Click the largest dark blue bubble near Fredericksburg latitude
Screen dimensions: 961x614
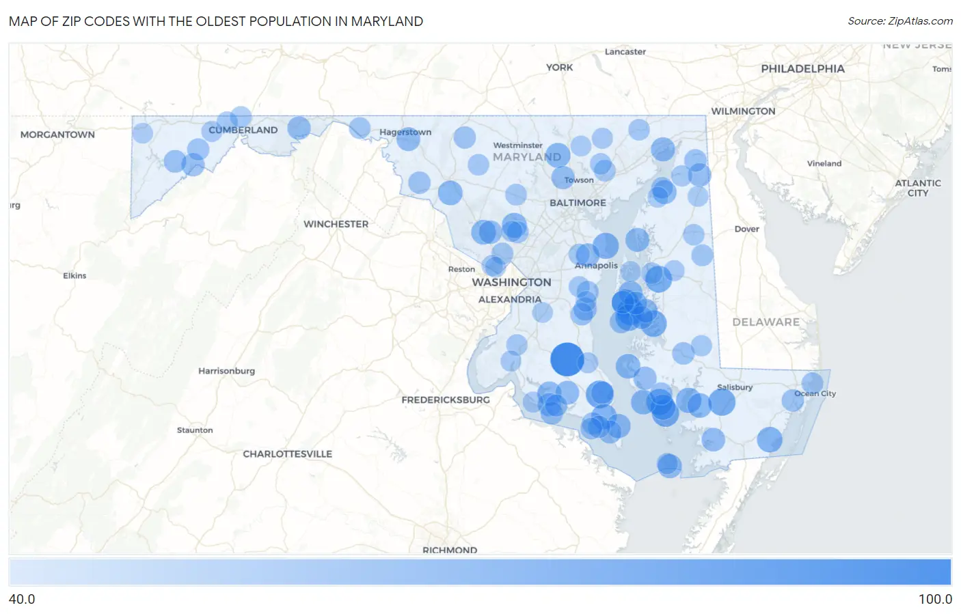(x=567, y=359)
